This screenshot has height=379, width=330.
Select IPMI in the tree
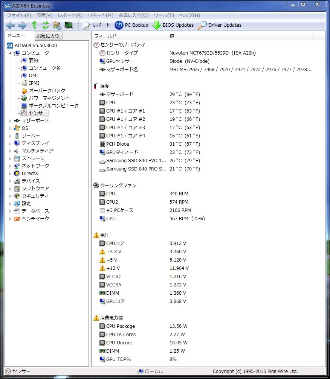[34, 83]
